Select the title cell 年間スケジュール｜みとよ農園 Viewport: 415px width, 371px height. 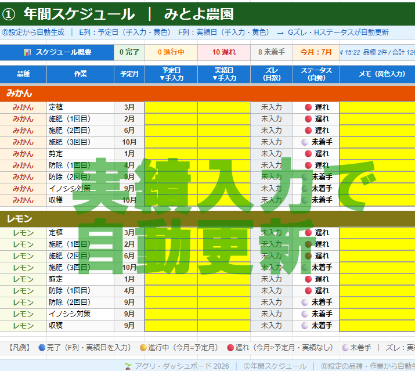tap(208, 14)
